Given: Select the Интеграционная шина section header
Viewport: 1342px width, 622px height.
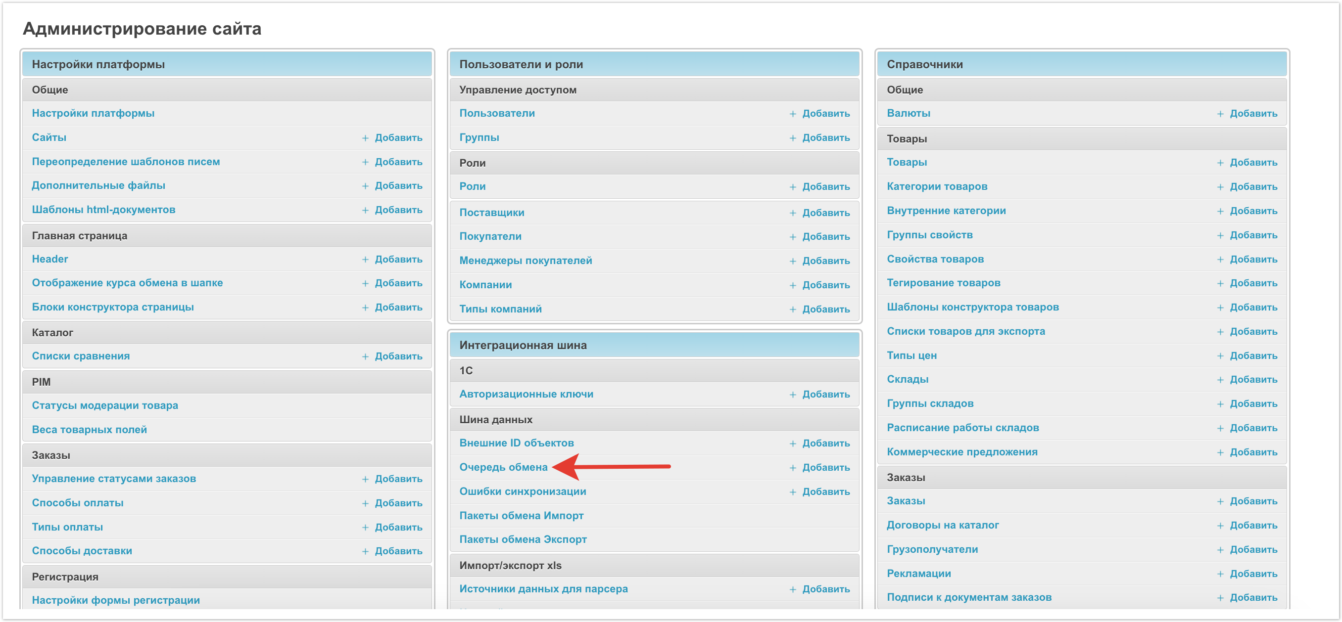Looking at the screenshot, I should [x=523, y=345].
